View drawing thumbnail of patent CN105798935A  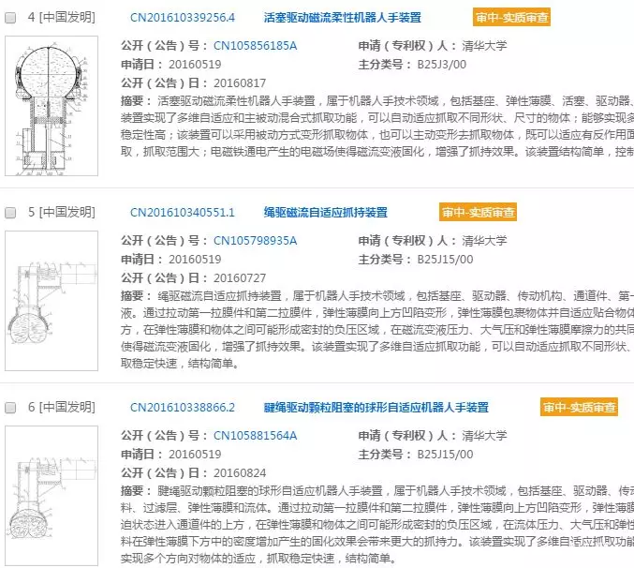click(x=52, y=301)
